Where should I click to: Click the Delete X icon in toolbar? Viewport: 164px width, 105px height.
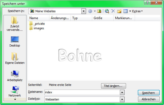click(x=113, y=11)
